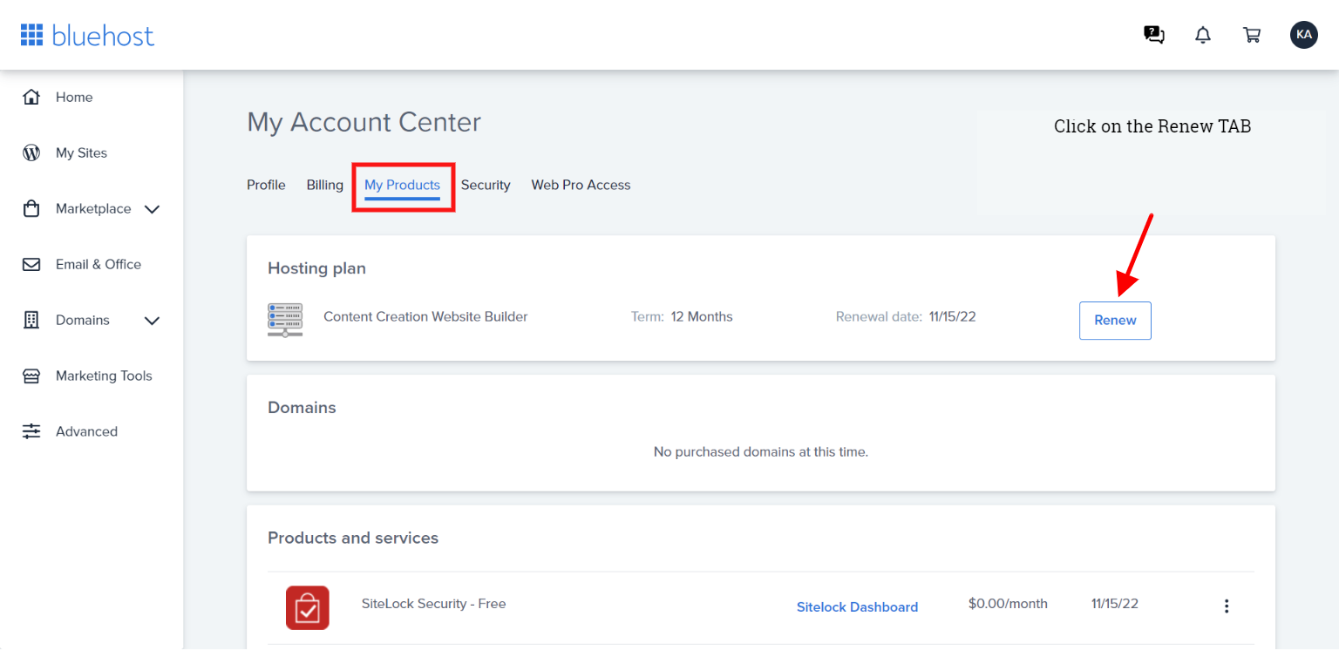Viewport: 1339px width, 650px height.
Task: Click the $0.00/month price text
Action: (1008, 604)
